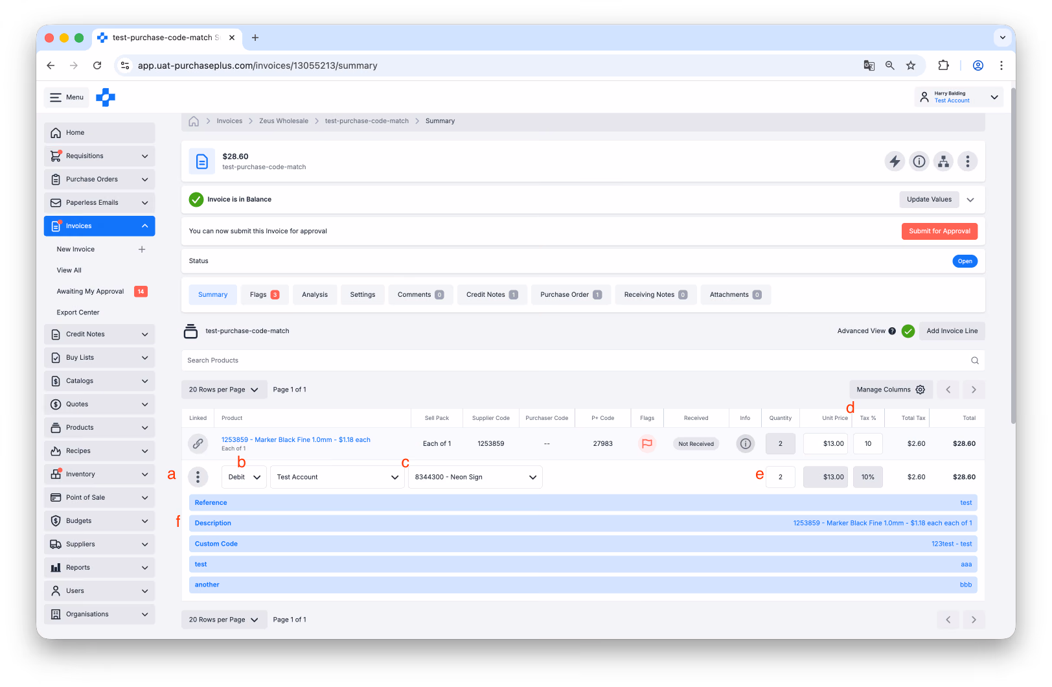Reload the page in the browser
This screenshot has width=1052, height=687.
[97, 65]
